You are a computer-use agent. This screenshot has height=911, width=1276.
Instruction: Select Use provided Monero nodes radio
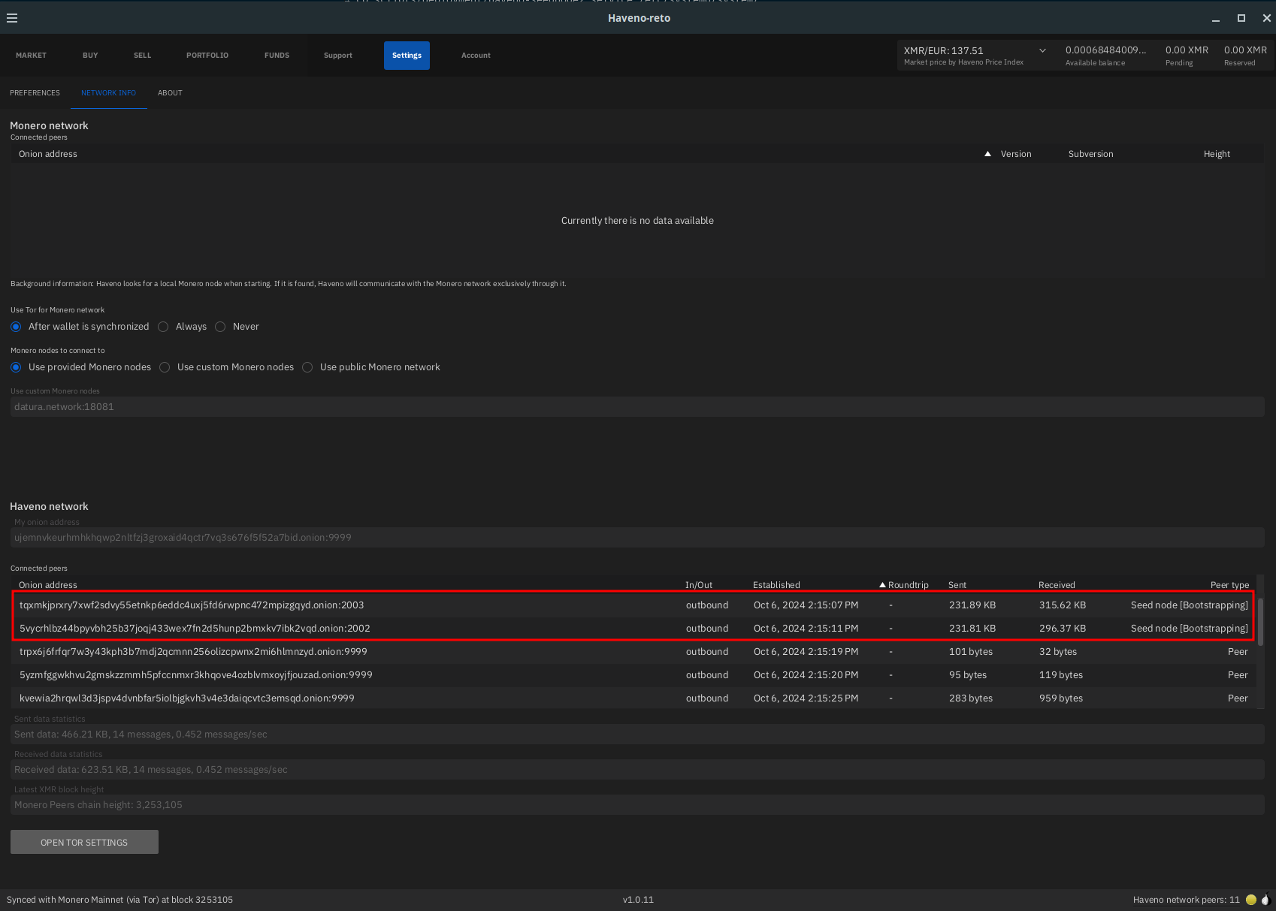coord(16,367)
